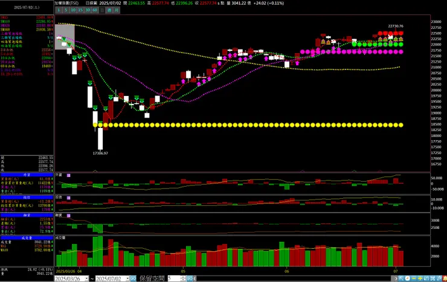Click the date label 2025/07/02 at top-left
The image size is (447, 282).
[27, 7]
